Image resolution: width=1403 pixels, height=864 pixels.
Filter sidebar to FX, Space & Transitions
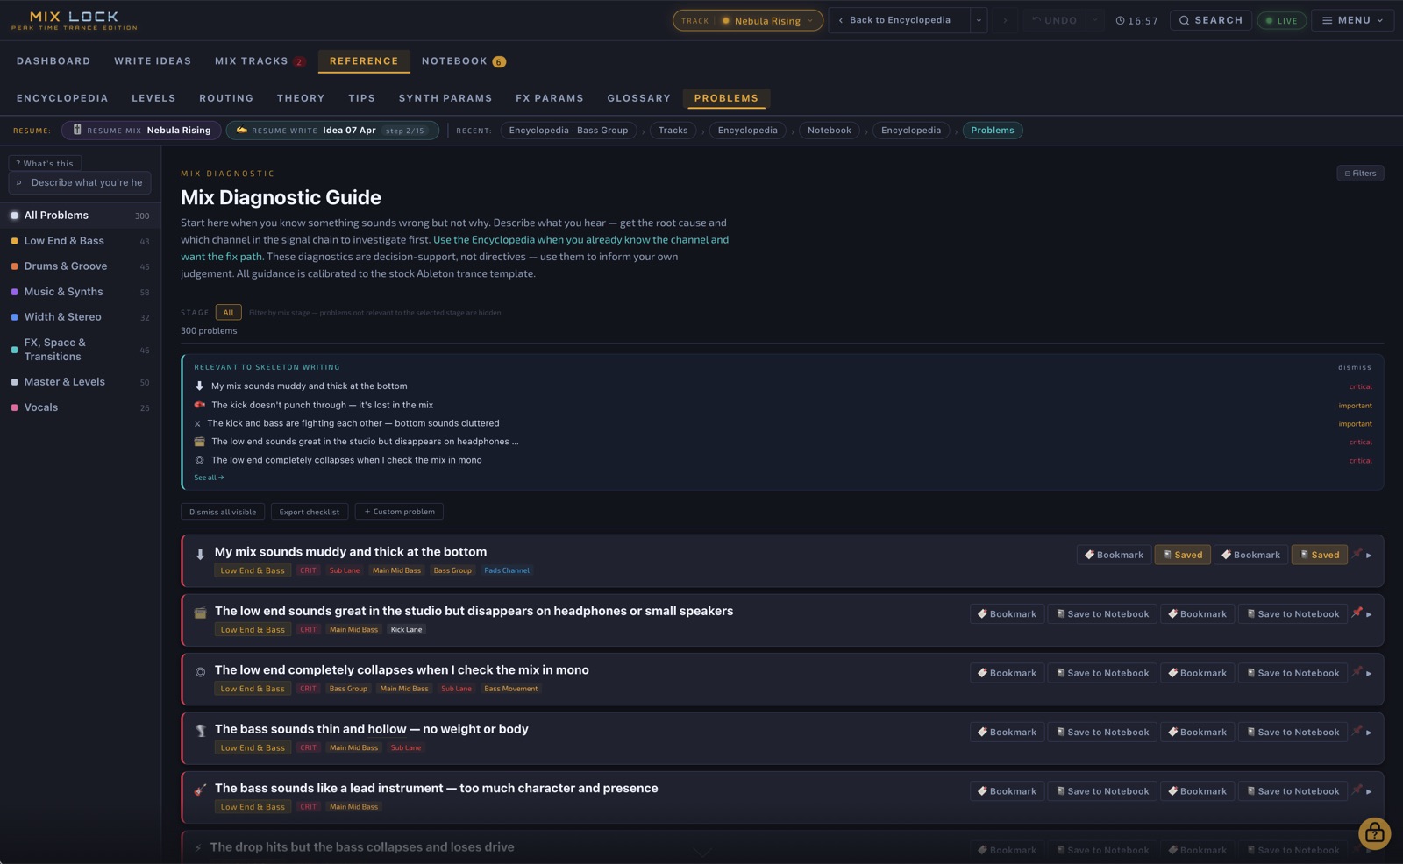80,349
